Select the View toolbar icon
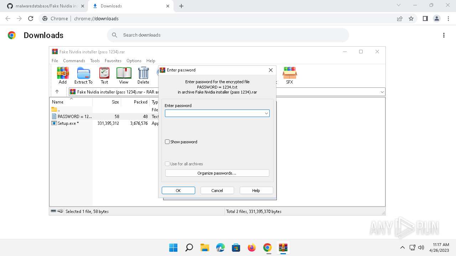This screenshot has height=256, width=456. [124, 75]
